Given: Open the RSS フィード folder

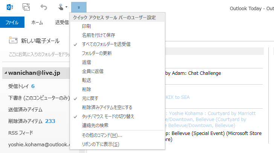Looking at the screenshot, I should [x=21, y=133].
